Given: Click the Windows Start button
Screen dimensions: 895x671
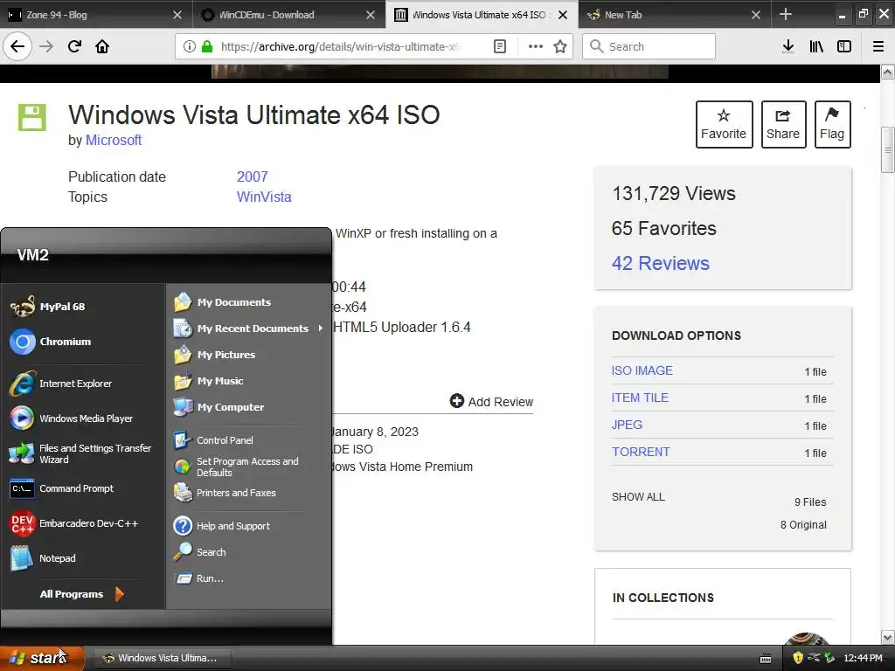Looking at the screenshot, I should pos(42,658).
